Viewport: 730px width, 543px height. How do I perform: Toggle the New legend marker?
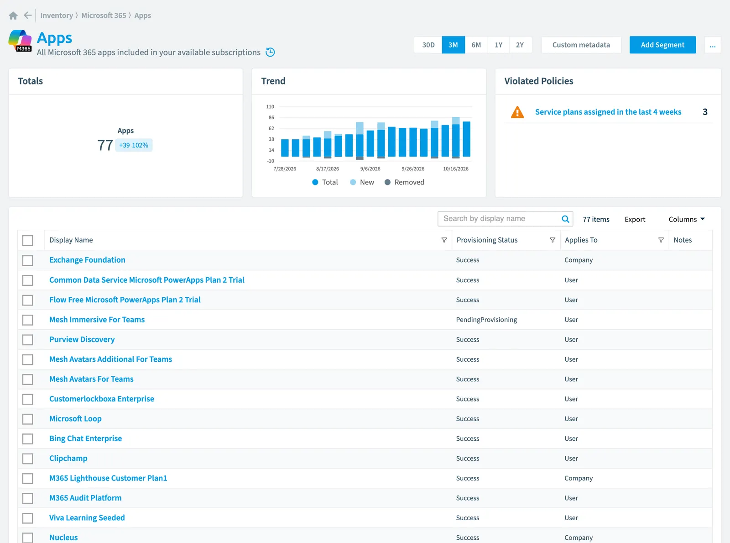[x=353, y=182]
